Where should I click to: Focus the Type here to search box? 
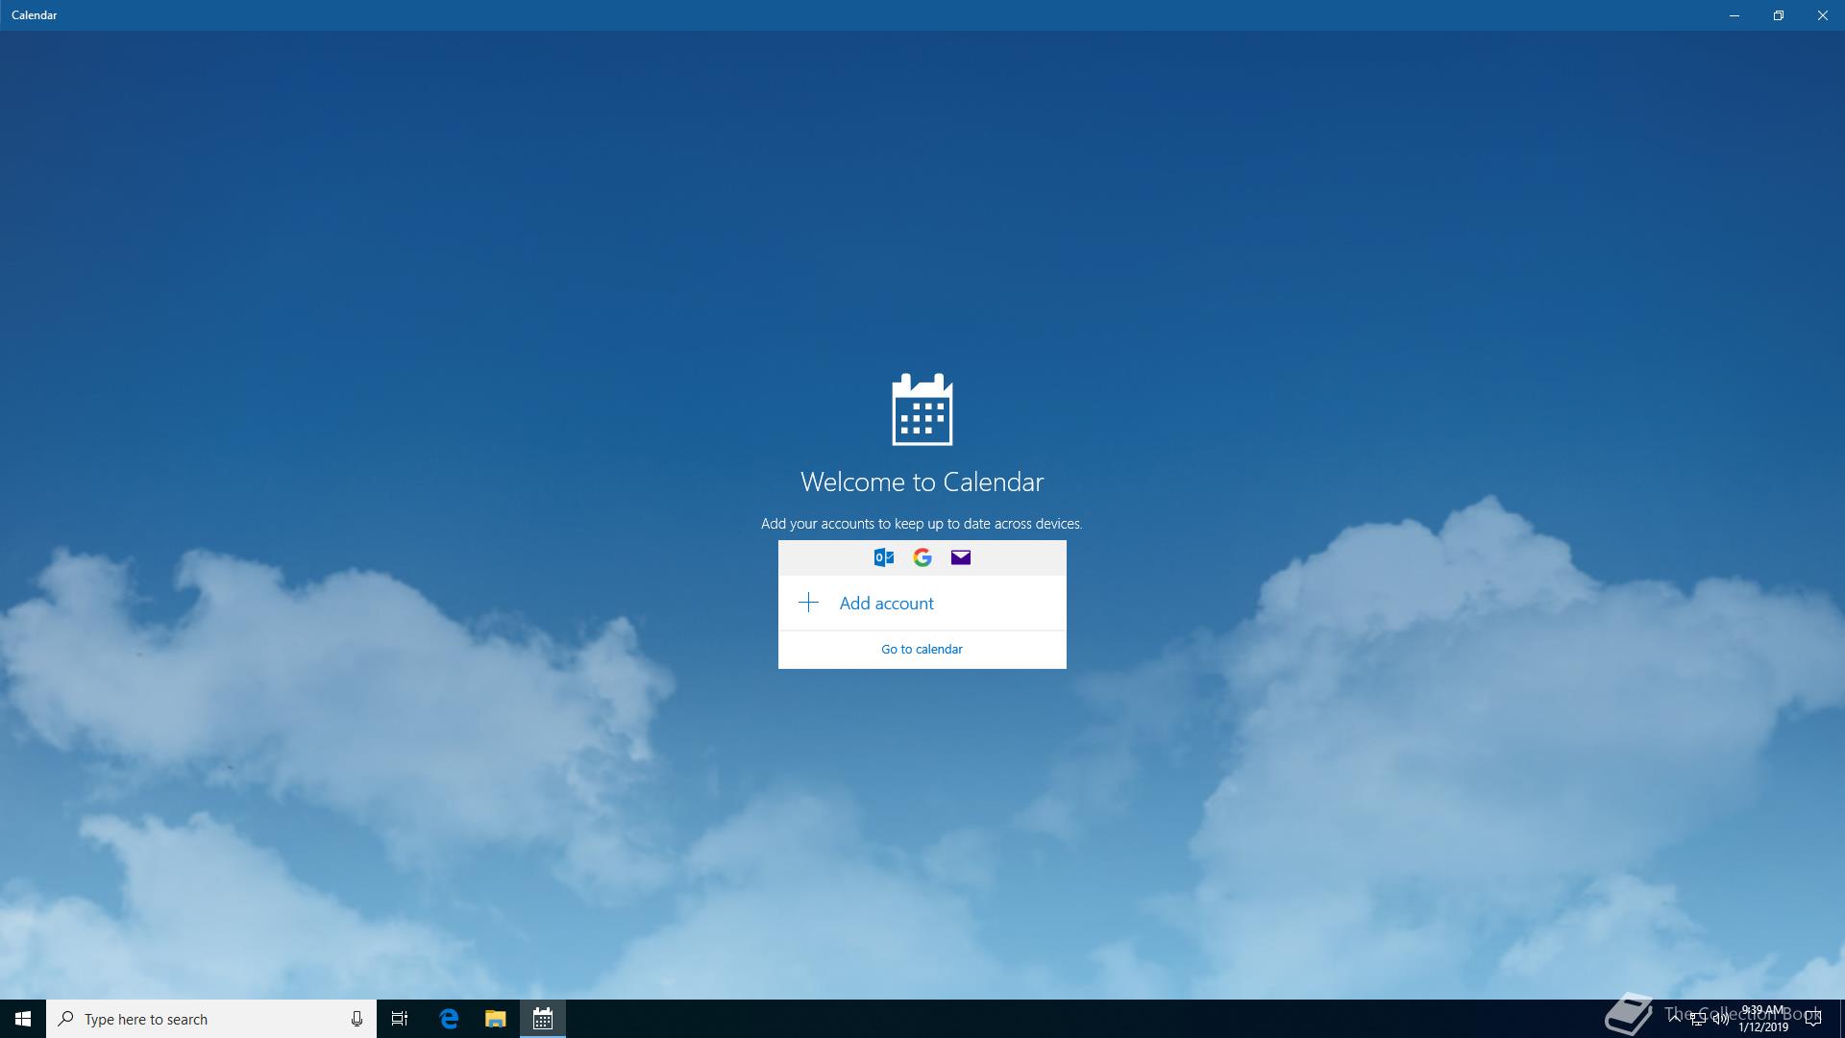[x=211, y=1019]
